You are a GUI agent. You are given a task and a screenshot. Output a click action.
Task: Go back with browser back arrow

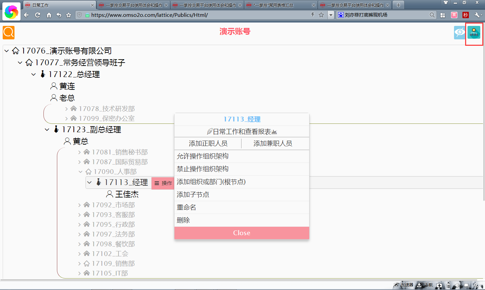(x=26, y=15)
